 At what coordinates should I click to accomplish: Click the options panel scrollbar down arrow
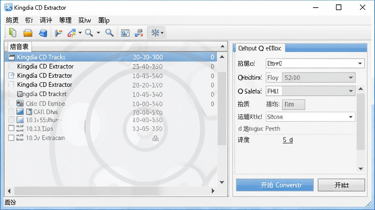361,169
